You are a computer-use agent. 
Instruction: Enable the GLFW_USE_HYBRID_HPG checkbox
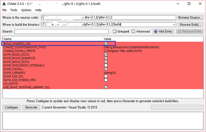(106, 80)
